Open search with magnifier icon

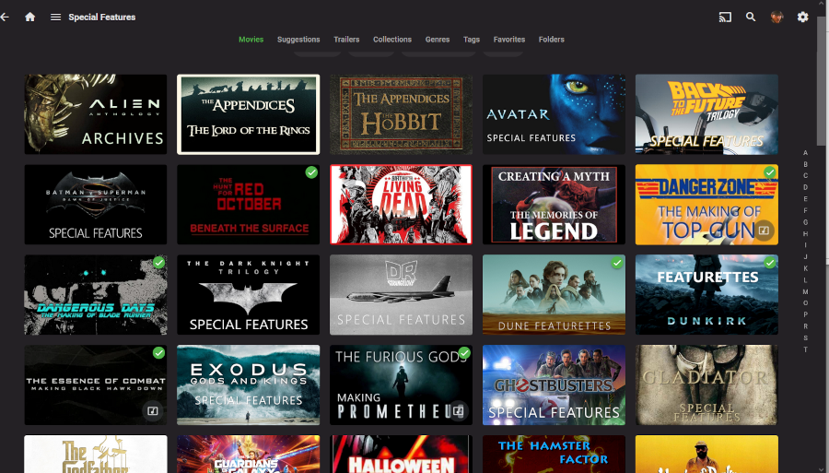pyautogui.click(x=751, y=17)
